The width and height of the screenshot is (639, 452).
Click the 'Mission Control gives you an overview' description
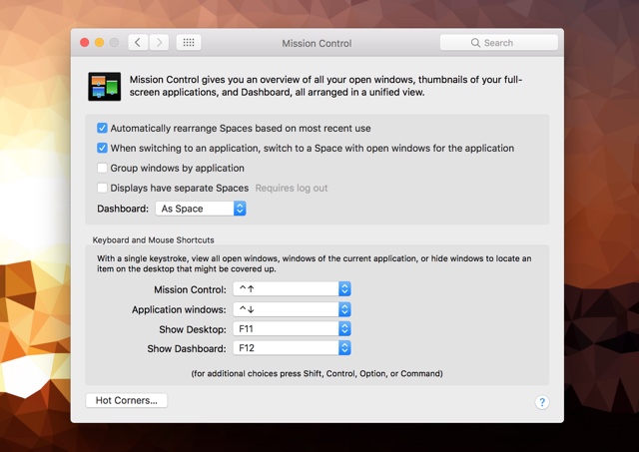point(325,86)
